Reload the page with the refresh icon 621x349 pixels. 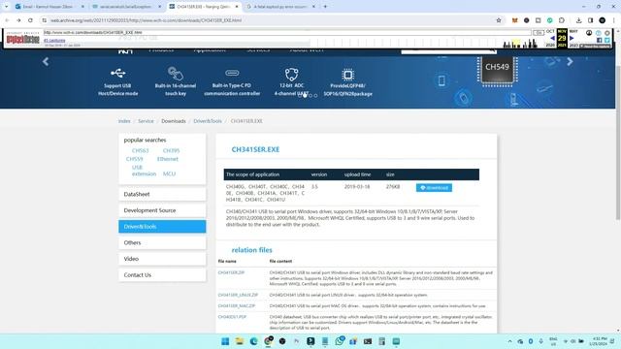[30, 20]
